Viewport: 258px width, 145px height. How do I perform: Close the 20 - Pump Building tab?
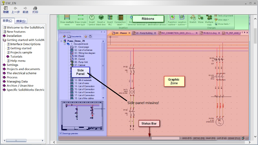tap(155, 33)
